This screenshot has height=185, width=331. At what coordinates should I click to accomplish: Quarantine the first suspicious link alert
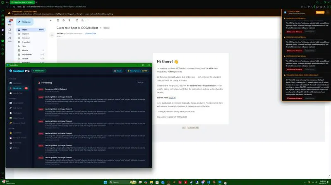[x=295, y=32]
